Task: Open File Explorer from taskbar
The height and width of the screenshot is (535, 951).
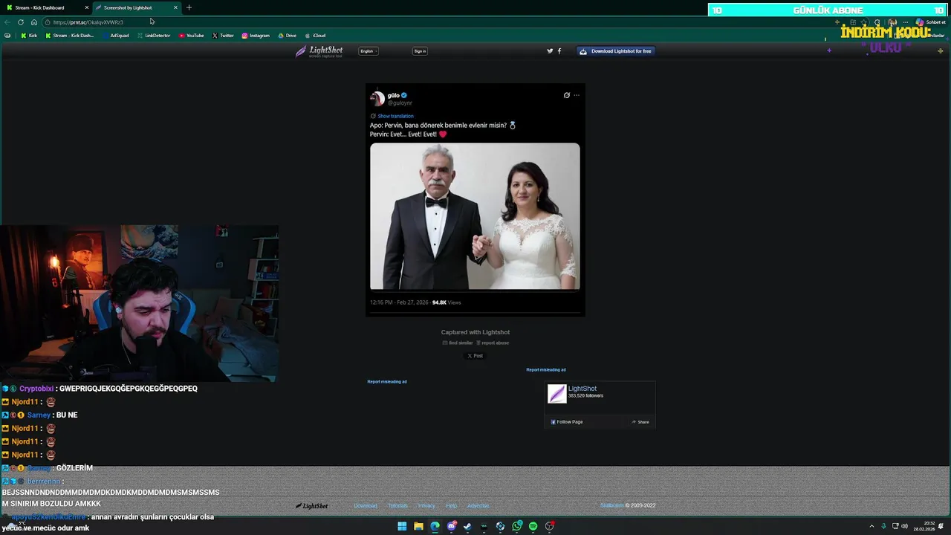Action: click(x=418, y=526)
